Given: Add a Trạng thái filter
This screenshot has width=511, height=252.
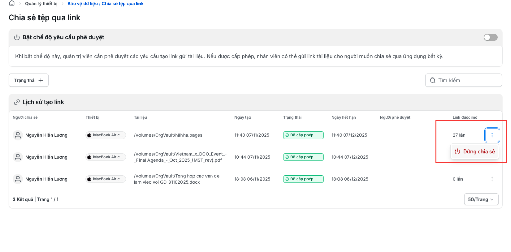Looking at the screenshot, I should 29,80.
